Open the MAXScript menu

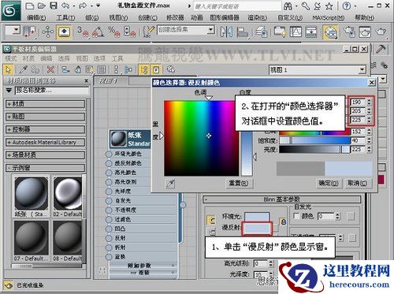[329, 18]
